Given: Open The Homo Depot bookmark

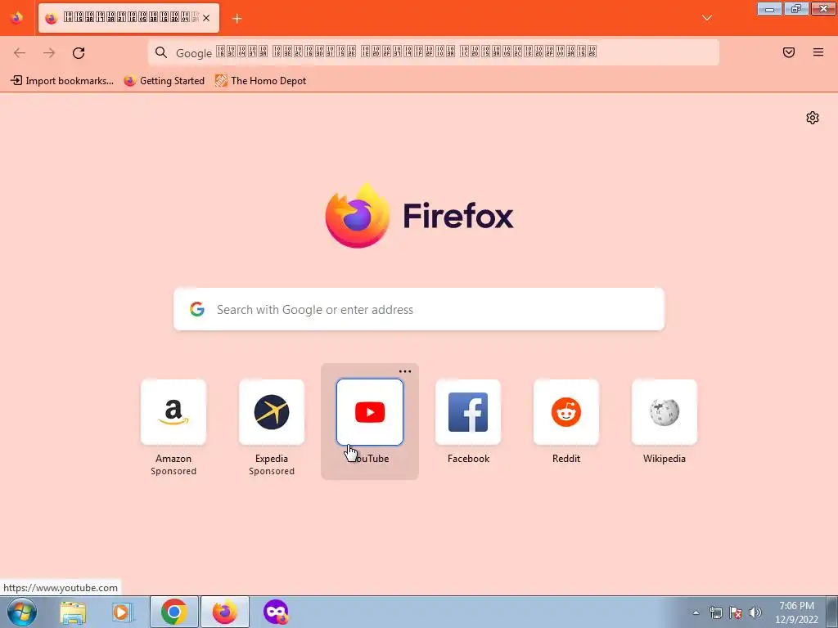Looking at the screenshot, I should point(261,81).
